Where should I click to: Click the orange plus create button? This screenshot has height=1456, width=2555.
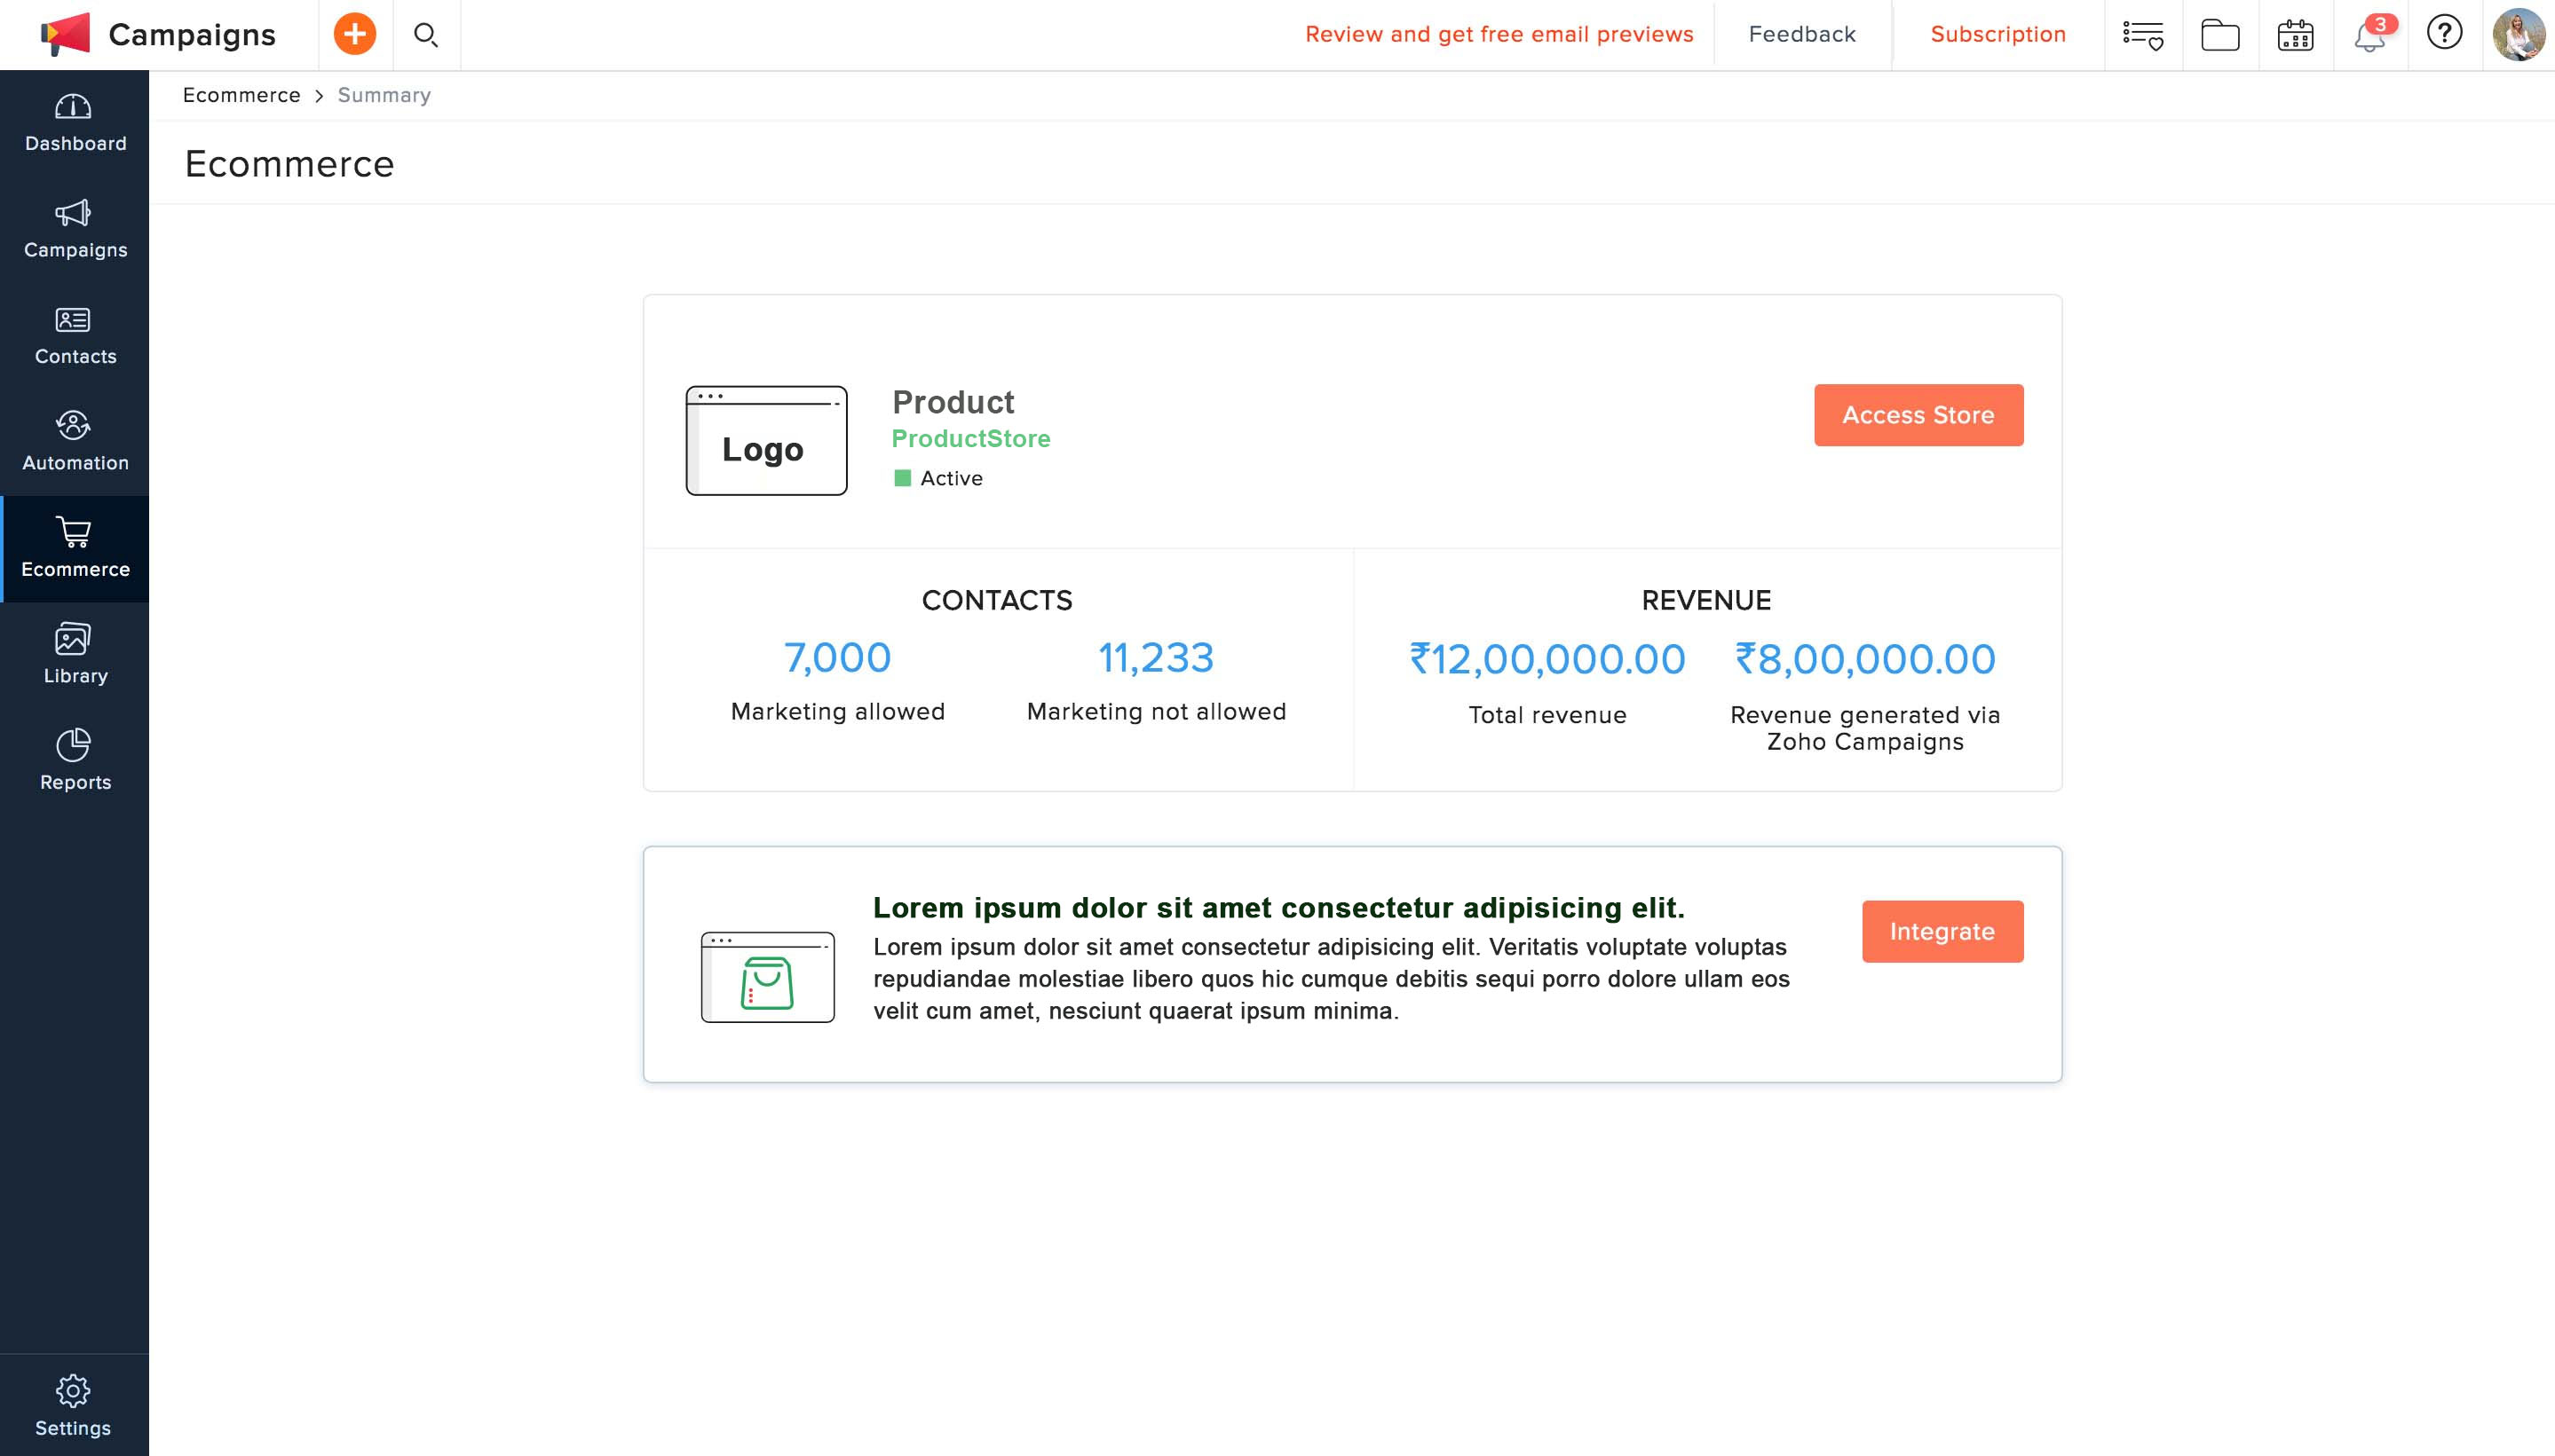[355, 34]
